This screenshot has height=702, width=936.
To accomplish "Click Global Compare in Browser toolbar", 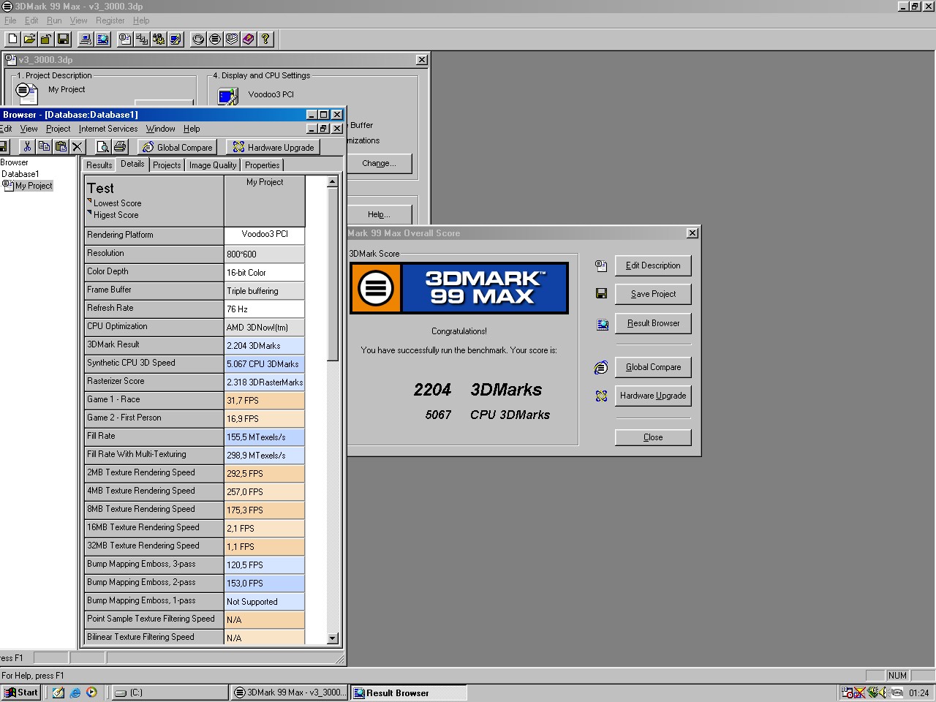I will (x=178, y=147).
